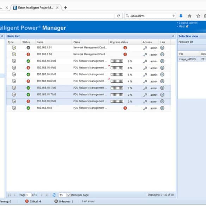The width and height of the screenshot is (206, 206).
Task: Close the Eaton Intelligent Power tab
Action: point(57,8)
